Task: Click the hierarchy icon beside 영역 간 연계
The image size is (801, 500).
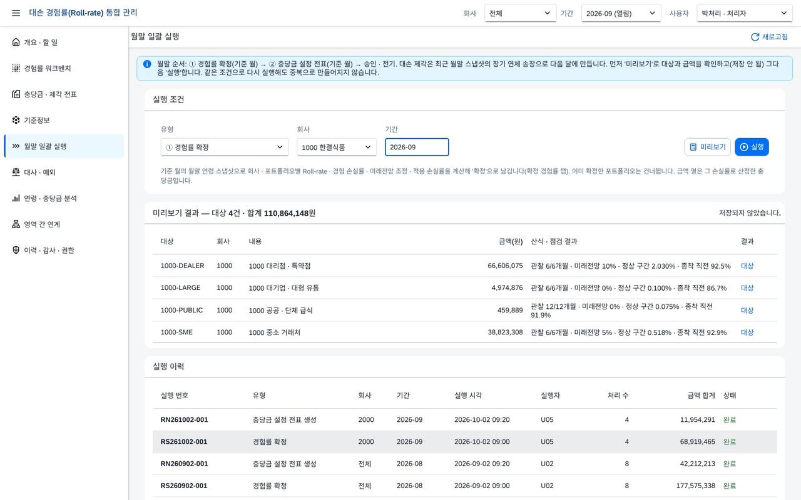Action: [x=16, y=224]
